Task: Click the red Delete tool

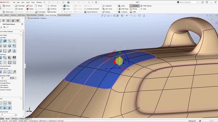Action: 30,9
